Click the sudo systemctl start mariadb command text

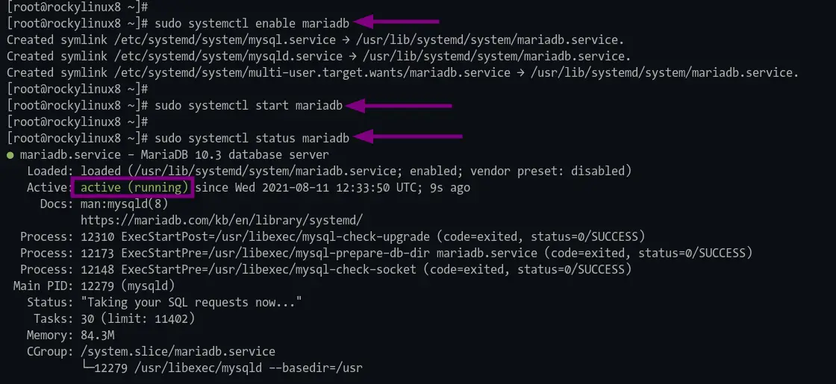click(249, 105)
